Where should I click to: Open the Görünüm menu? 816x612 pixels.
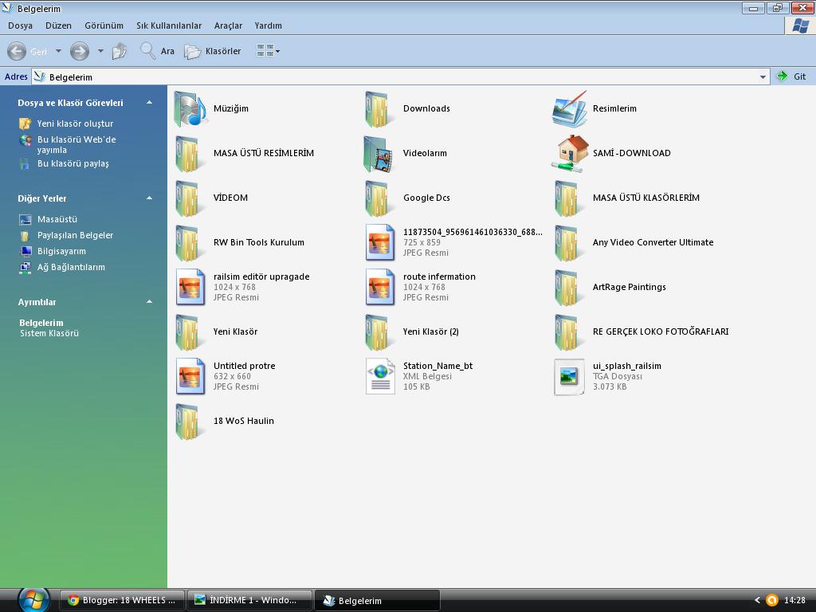tap(104, 25)
